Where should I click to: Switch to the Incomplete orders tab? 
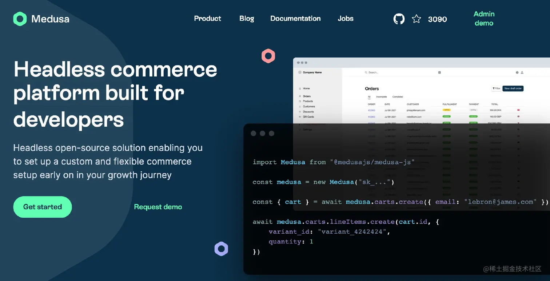(382, 97)
